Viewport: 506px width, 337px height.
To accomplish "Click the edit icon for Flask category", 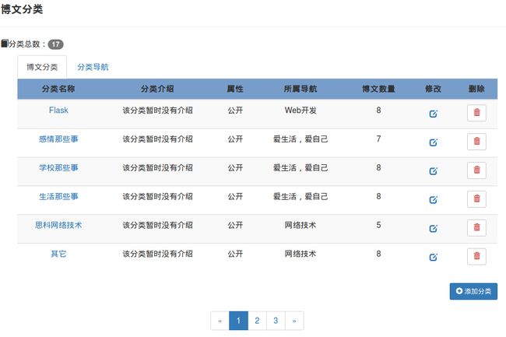I will point(433,114).
